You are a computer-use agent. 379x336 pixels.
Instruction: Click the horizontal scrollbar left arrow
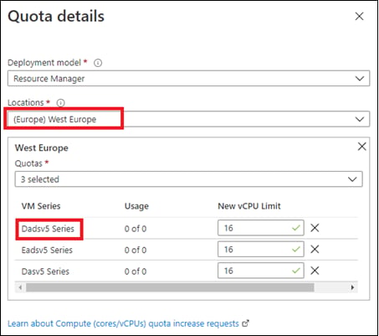point(20,287)
